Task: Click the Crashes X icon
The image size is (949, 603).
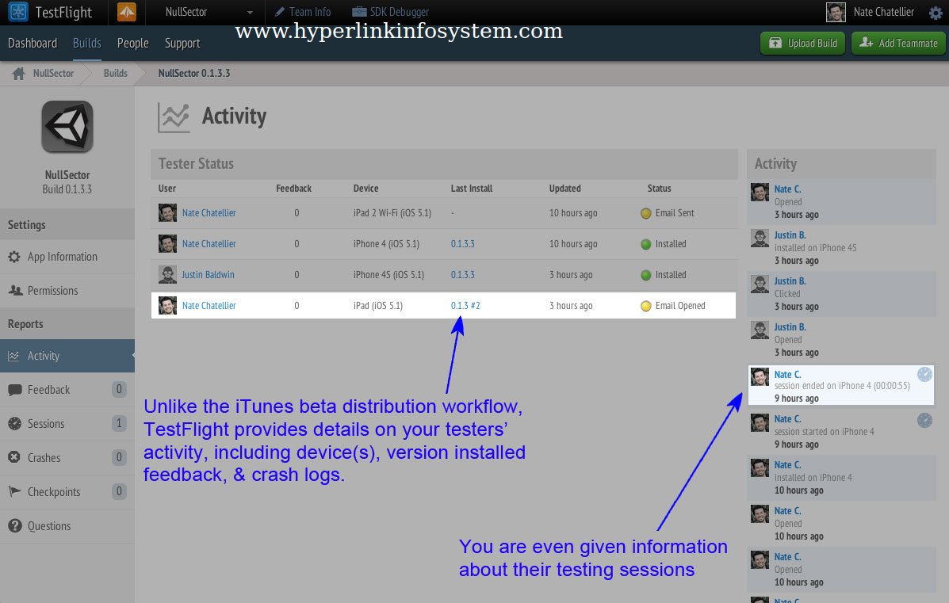Action: [x=14, y=457]
